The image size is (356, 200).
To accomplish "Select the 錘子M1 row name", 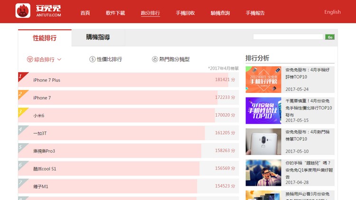I will point(41,186).
